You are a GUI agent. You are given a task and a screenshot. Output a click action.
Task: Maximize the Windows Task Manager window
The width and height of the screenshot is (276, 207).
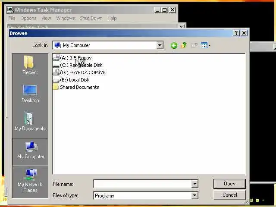click(x=165, y=10)
